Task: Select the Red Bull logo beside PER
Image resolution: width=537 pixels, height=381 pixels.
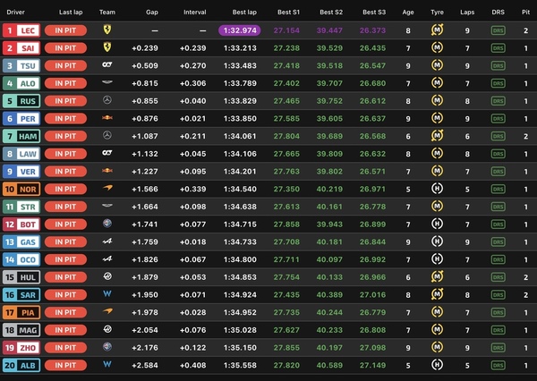Action: coord(107,118)
